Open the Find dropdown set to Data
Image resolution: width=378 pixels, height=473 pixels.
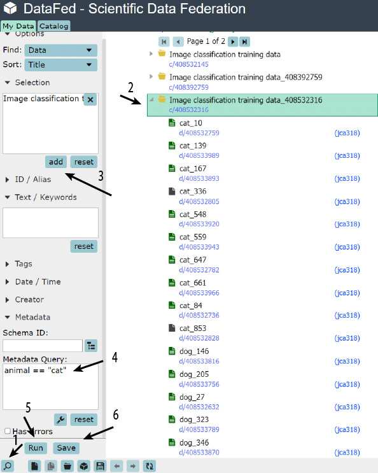[61, 50]
